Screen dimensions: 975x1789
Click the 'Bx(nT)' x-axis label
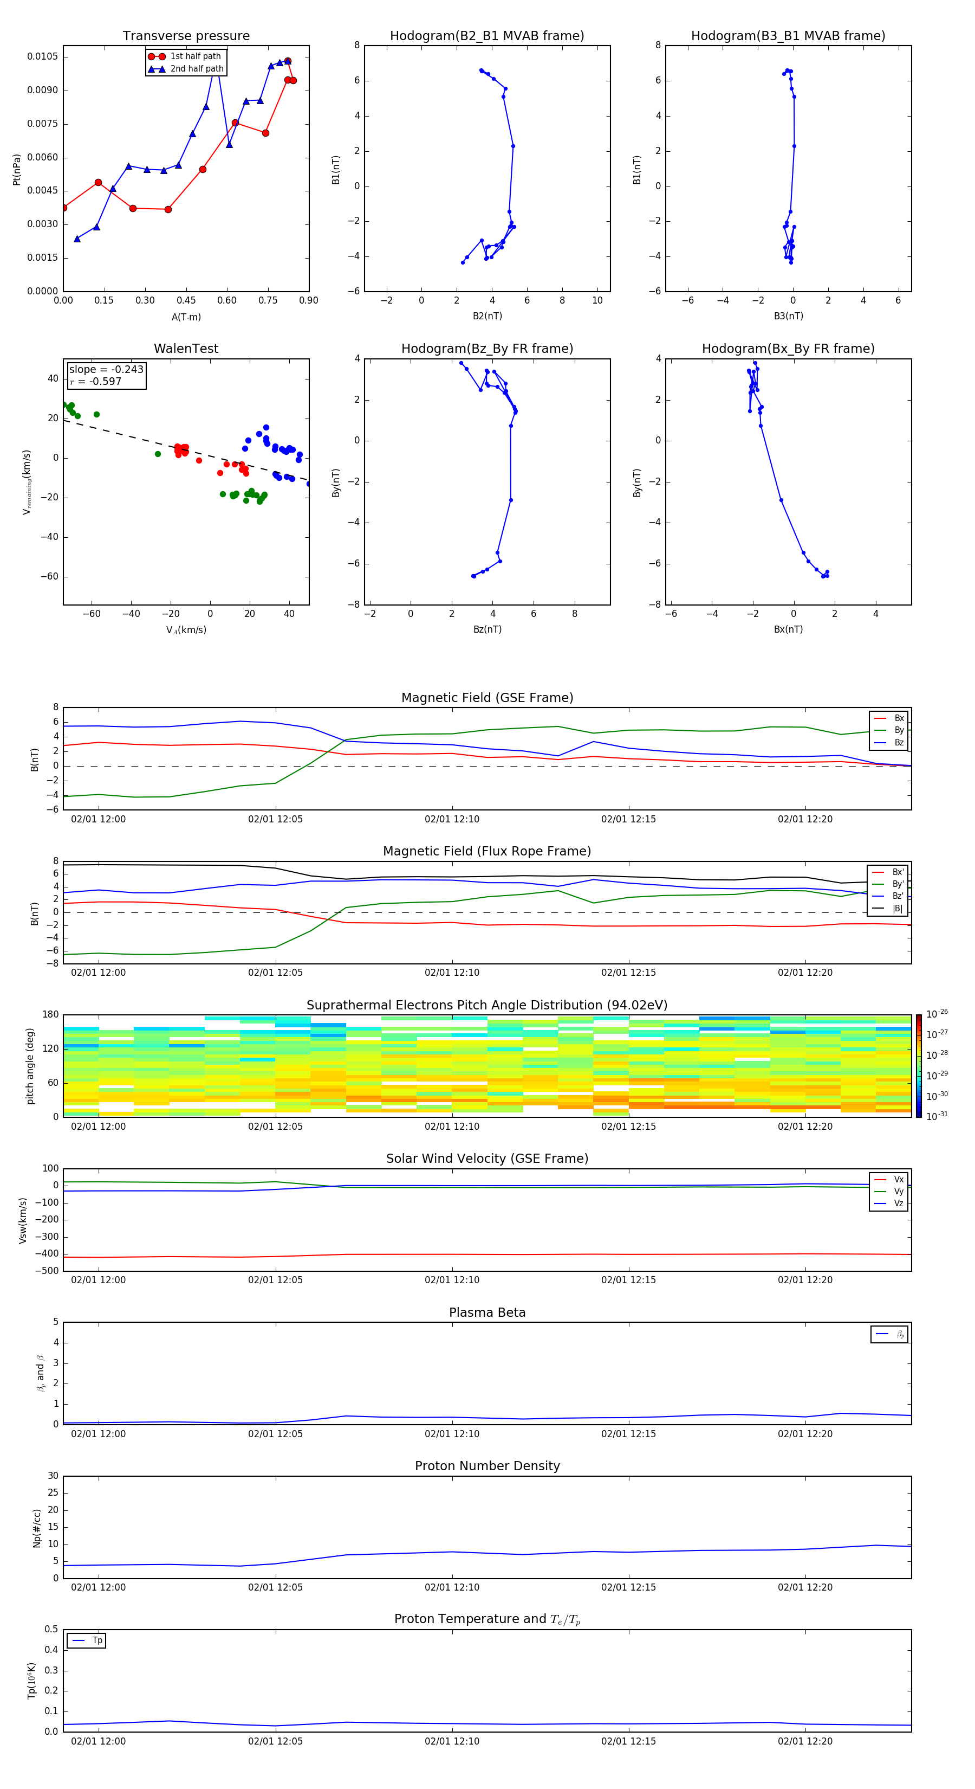788,629
